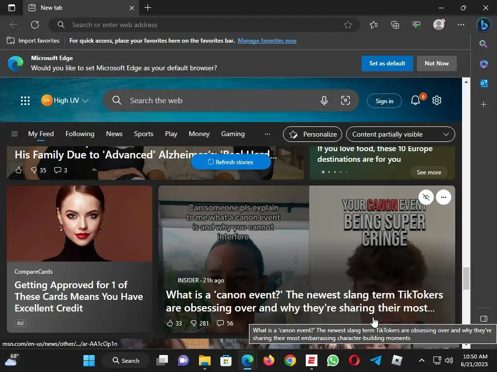This screenshot has height=372, width=497.
Task: Click the page vertical scrollbar thumb
Action: (465, 279)
